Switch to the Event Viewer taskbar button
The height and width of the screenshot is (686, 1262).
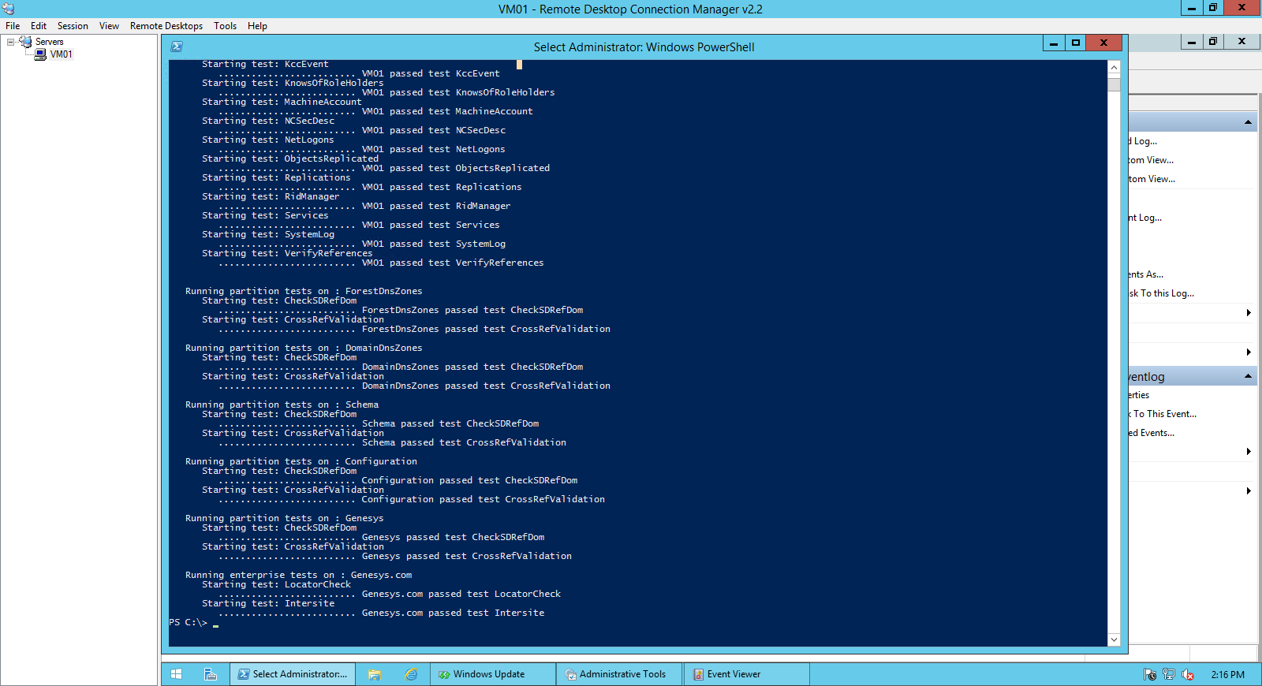(x=746, y=674)
